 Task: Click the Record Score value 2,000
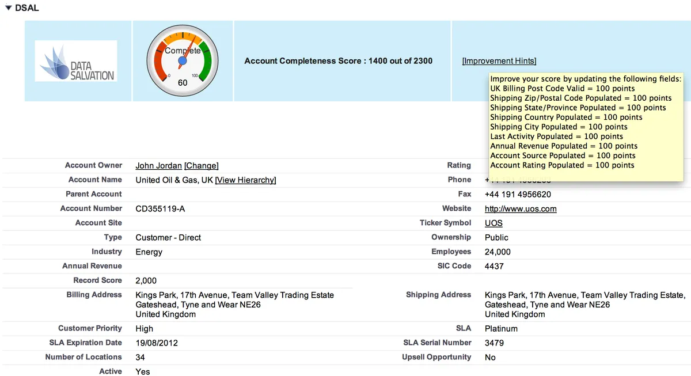[x=146, y=281]
